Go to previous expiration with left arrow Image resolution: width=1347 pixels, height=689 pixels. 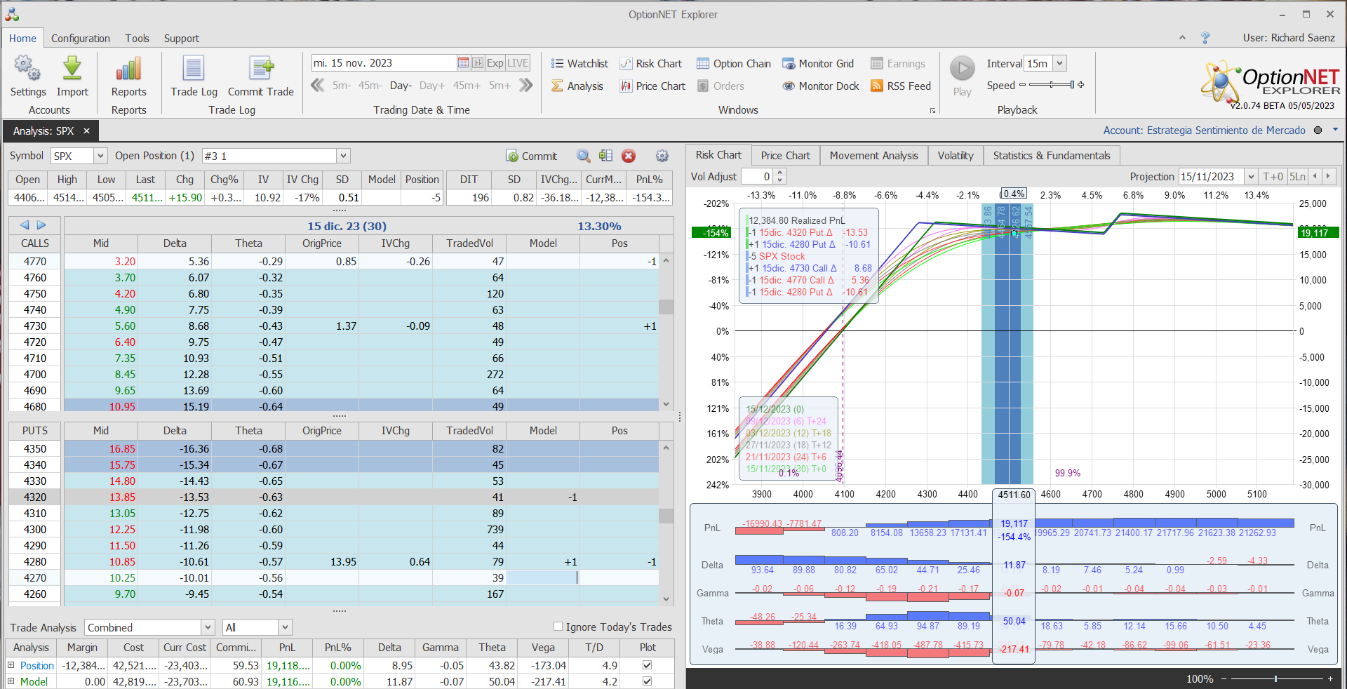[x=25, y=225]
